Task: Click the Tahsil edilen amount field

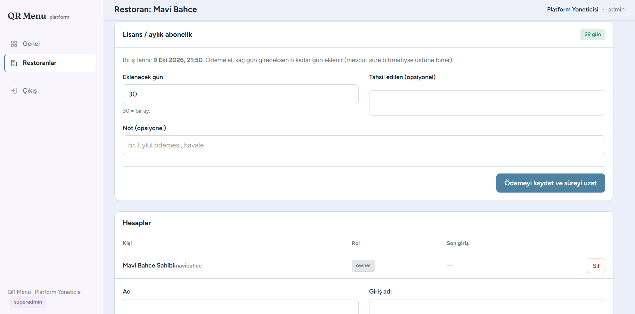Action: (487, 103)
